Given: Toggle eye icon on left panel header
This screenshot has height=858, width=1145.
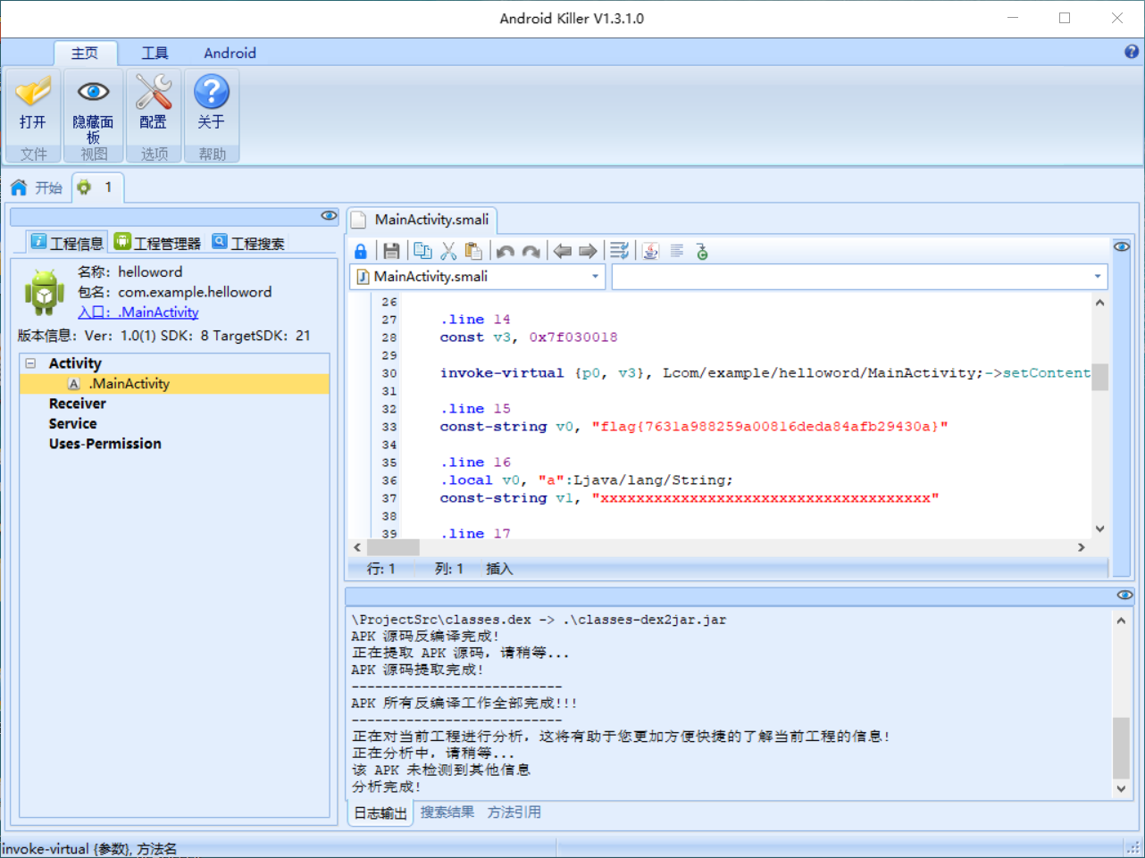Looking at the screenshot, I should [329, 216].
